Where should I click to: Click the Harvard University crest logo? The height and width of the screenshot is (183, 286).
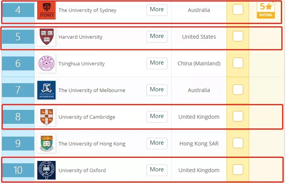point(46,37)
